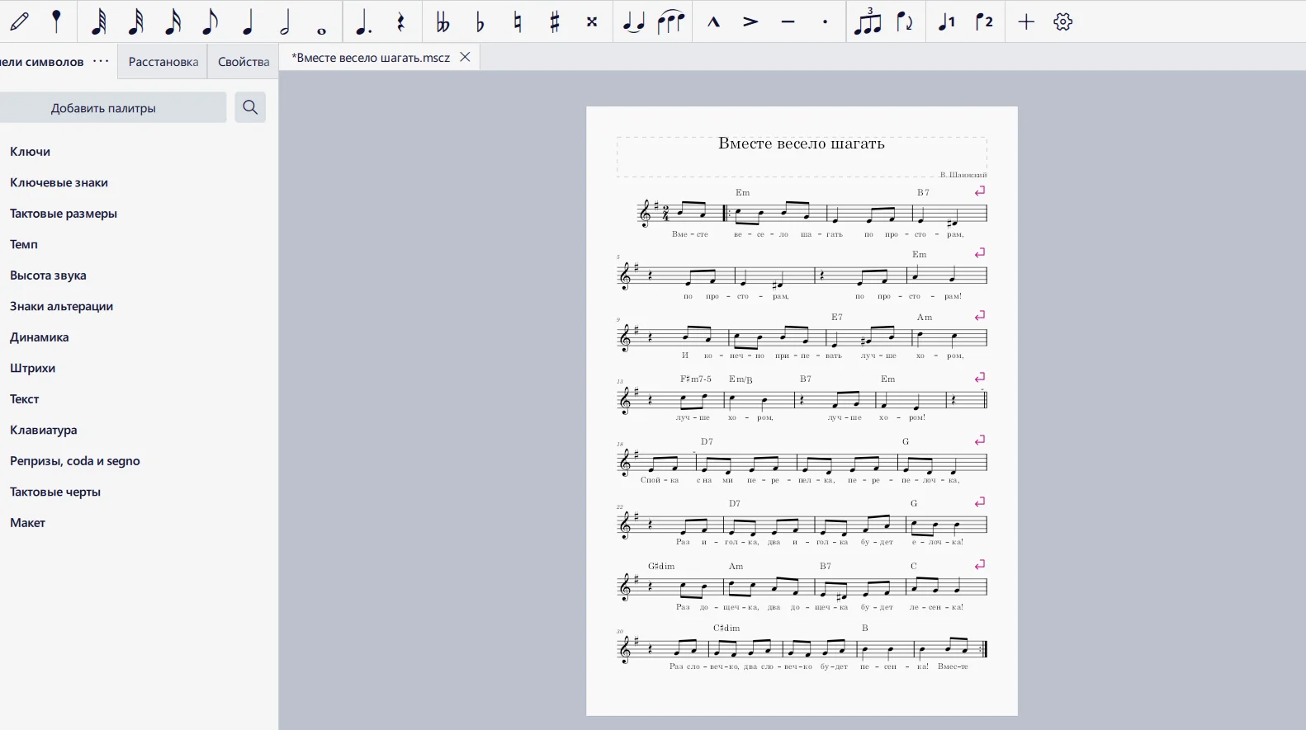The image size is (1306, 730).
Task: Select the 64th note duration
Action: point(98,21)
